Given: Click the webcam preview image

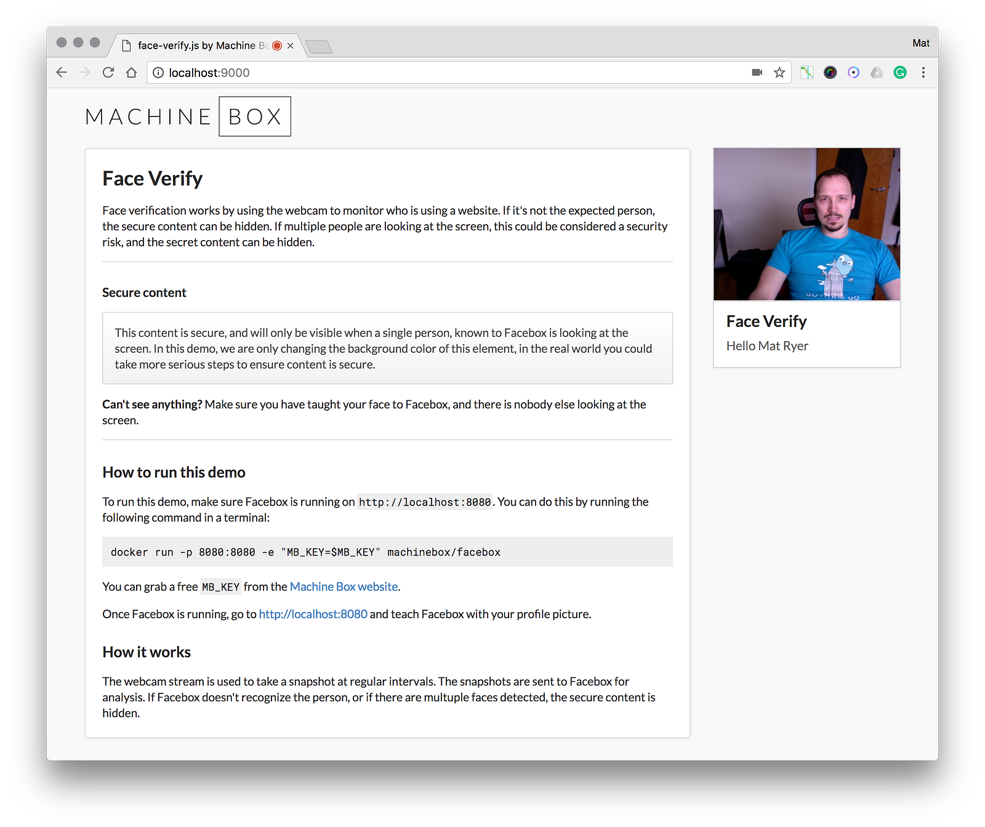Looking at the screenshot, I should tap(806, 224).
